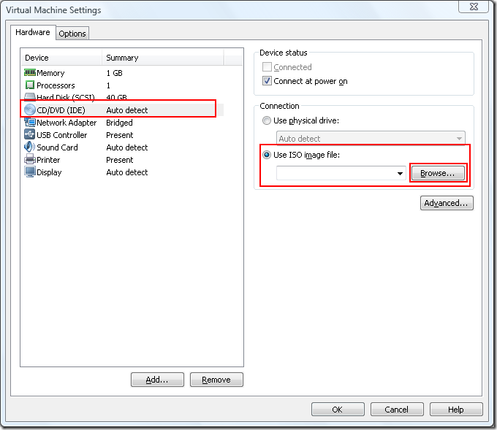Select the Printer device label
This screenshot has height=430, width=497.
pyautogui.click(x=48, y=160)
